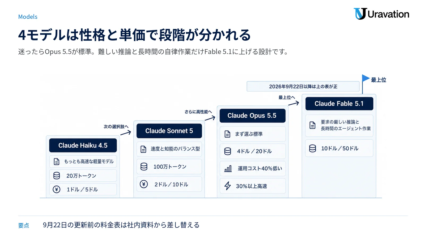Click the 運用コスト40%低い text
The height and width of the screenshot is (239, 425).
coord(260,169)
